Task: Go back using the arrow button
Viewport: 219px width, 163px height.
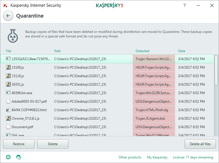Action: (x=8, y=16)
